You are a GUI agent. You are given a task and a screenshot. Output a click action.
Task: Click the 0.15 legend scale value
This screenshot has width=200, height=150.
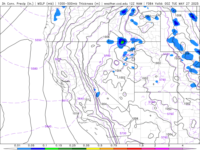coord(59,145)
